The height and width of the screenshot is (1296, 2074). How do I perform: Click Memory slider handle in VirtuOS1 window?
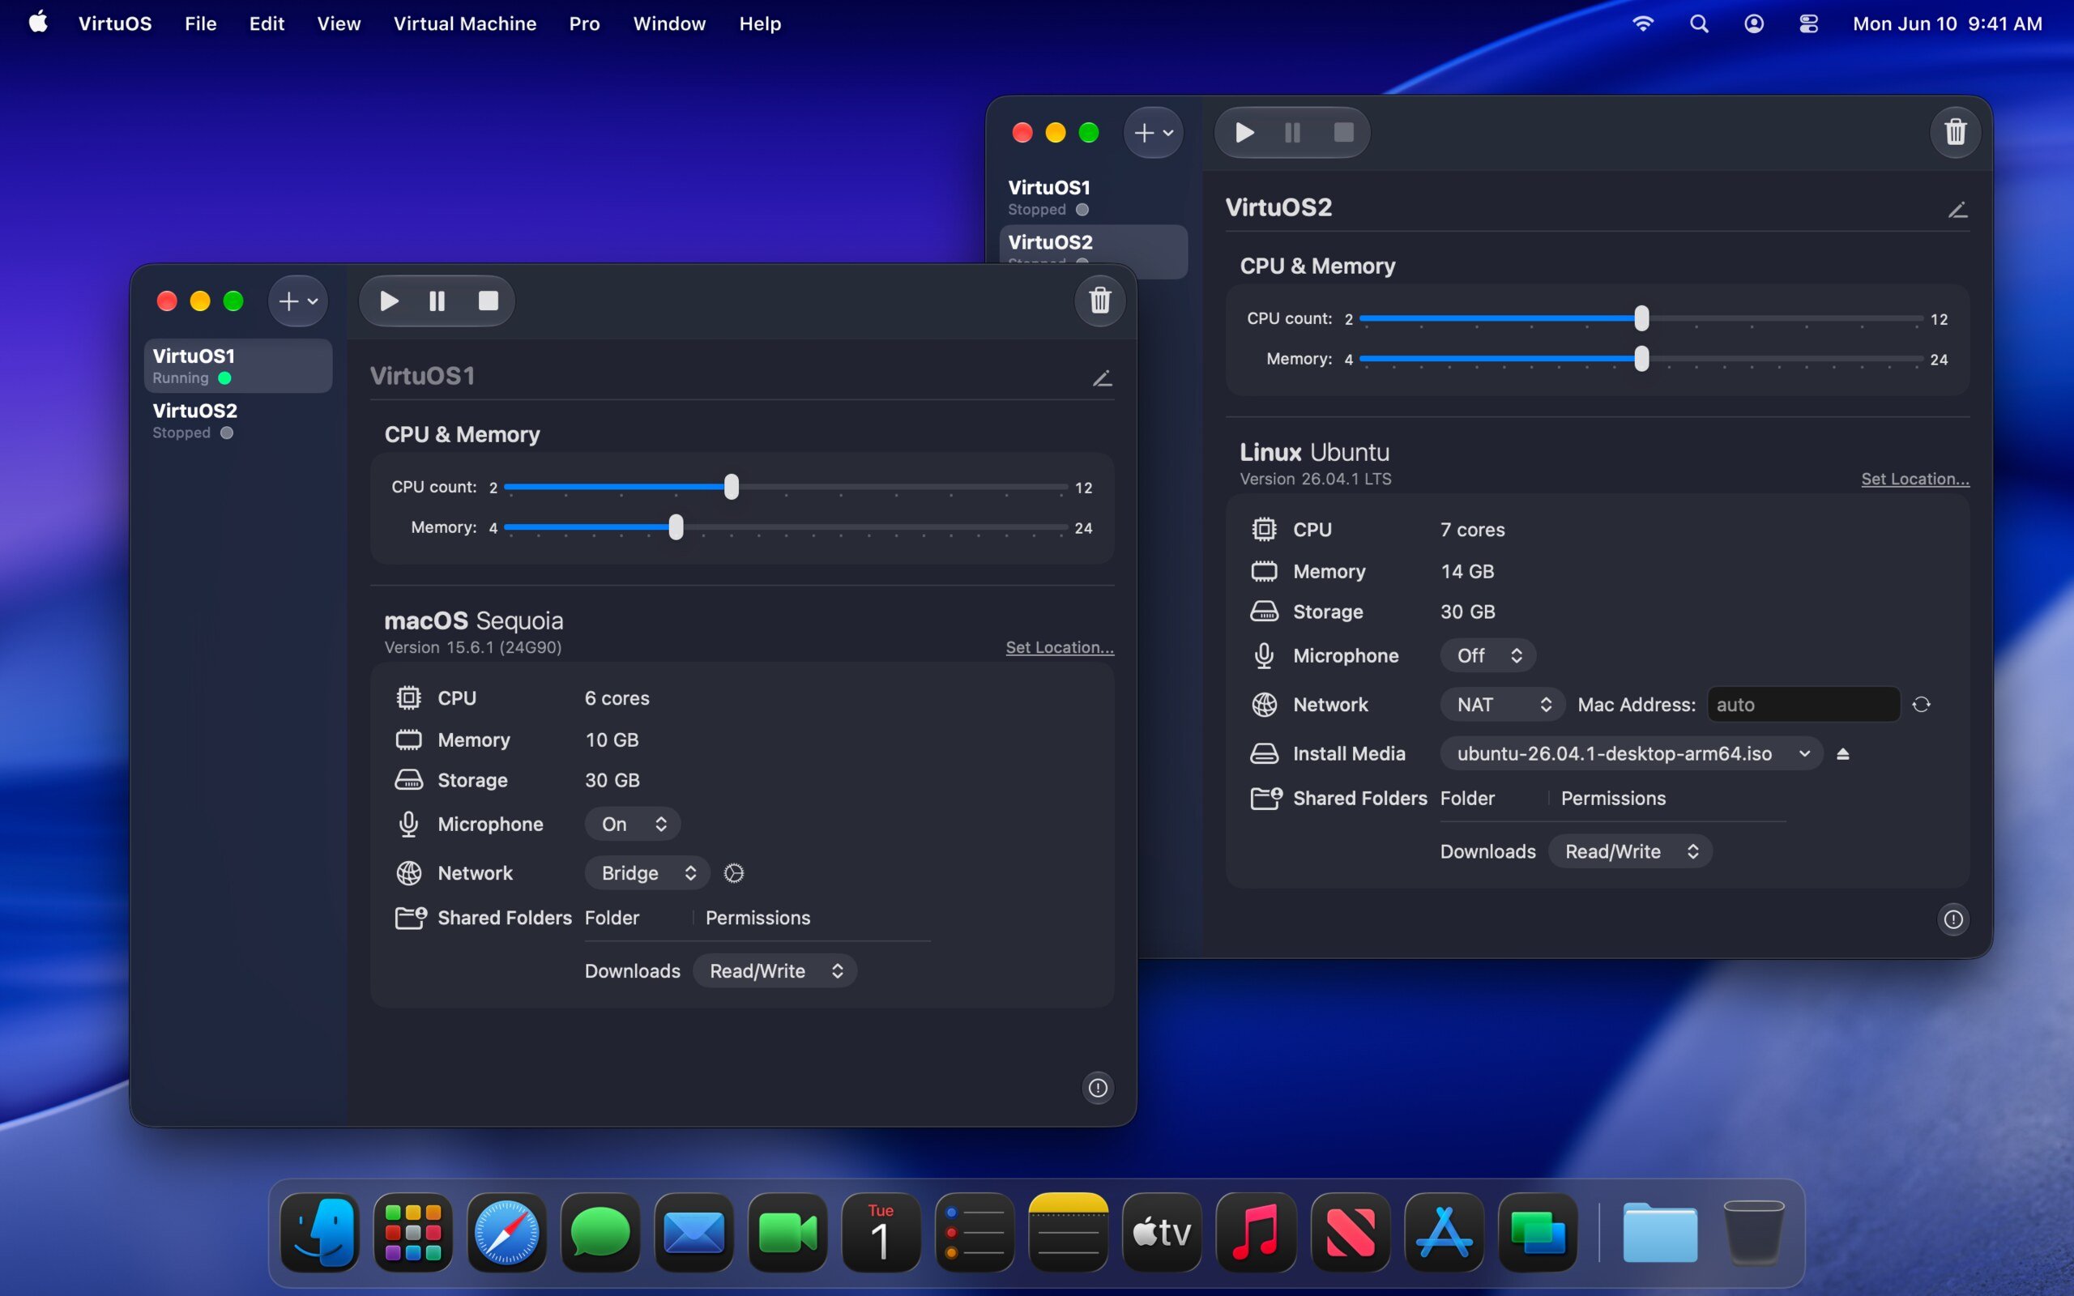(676, 527)
